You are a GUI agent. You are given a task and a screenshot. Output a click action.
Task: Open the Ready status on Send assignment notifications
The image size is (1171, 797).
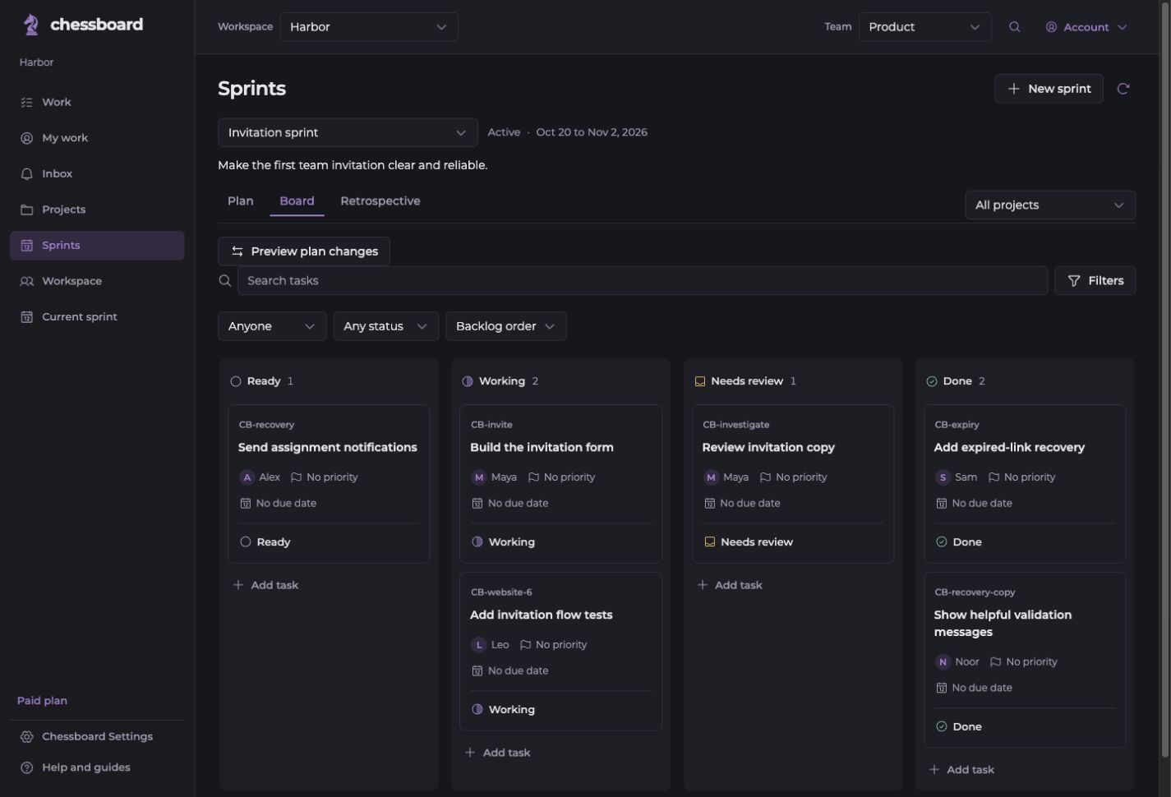[x=265, y=542]
